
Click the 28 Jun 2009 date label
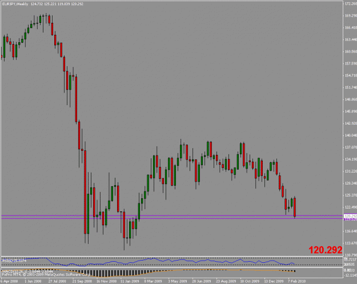click(x=202, y=281)
